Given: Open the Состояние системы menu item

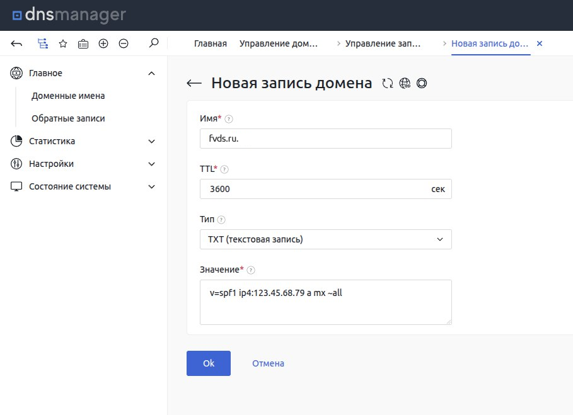Looking at the screenshot, I should [70, 186].
